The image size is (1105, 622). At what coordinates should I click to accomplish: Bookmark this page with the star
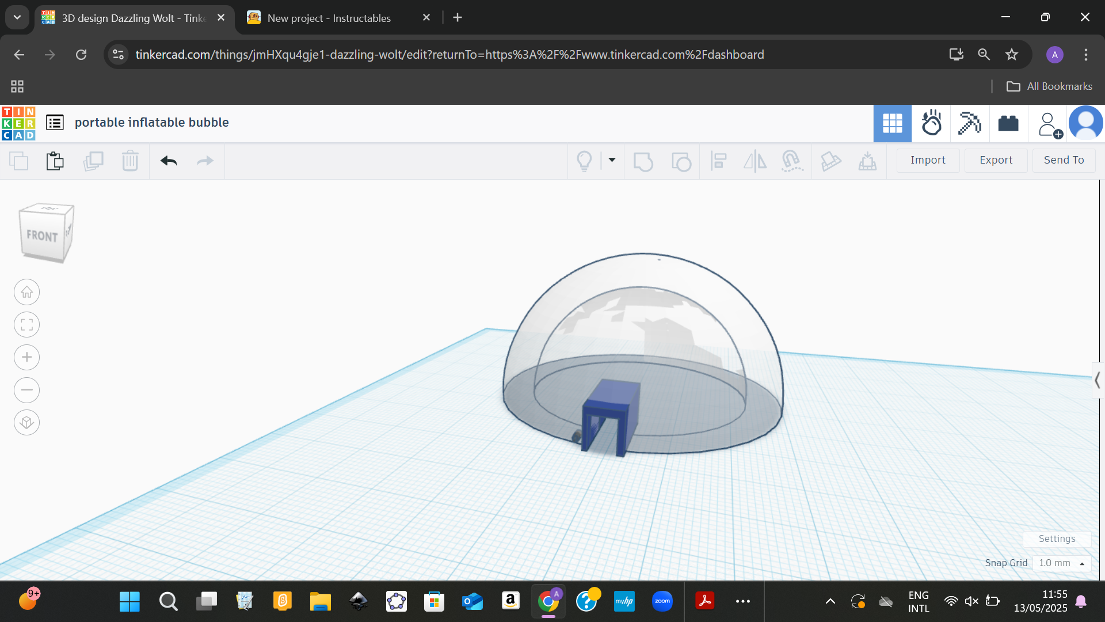click(1011, 55)
